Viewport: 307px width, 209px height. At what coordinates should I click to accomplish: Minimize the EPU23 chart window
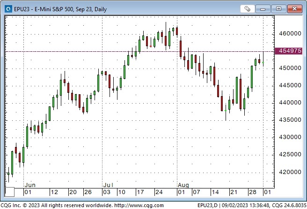pyautogui.click(x=263, y=9)
